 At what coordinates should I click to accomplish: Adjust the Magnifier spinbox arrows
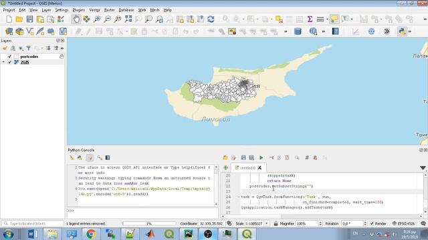[x=320, y=223]
